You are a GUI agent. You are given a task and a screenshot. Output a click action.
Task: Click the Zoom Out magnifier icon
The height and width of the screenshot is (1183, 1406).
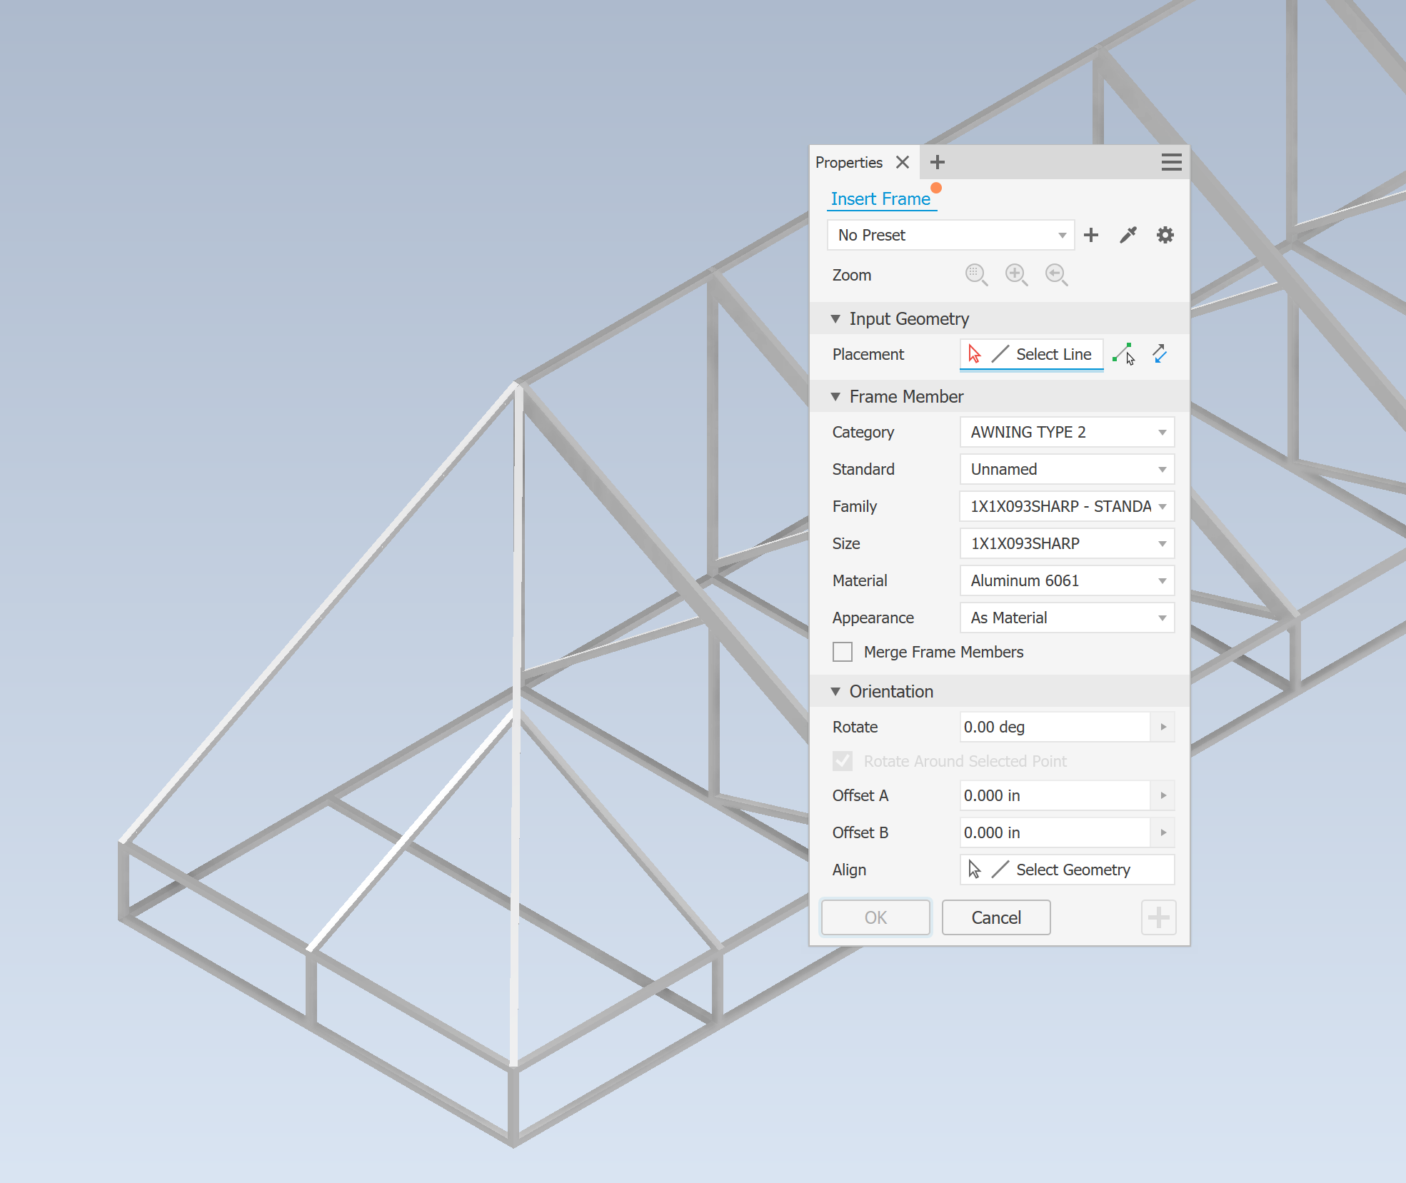click(x=1056, y=275)
